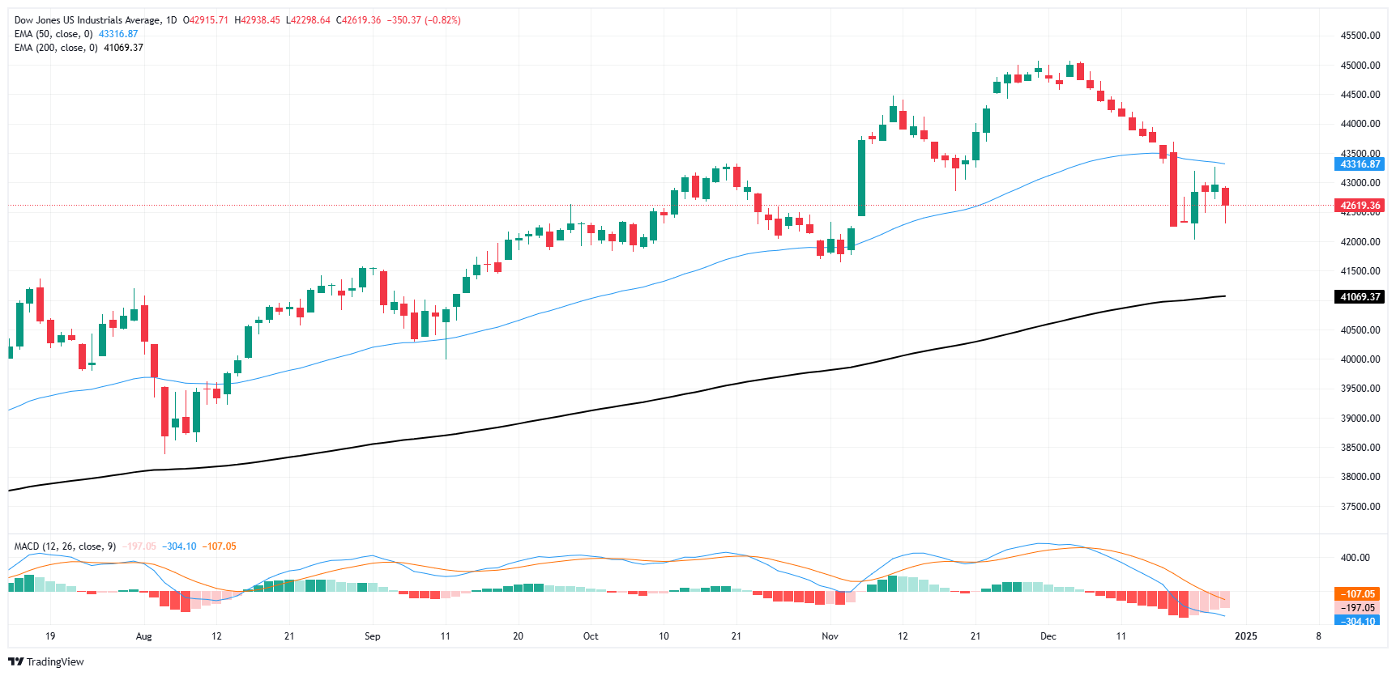Click the TradingView logo icon
Viewport: 1396px width, 676px height.
click(15, 661)
